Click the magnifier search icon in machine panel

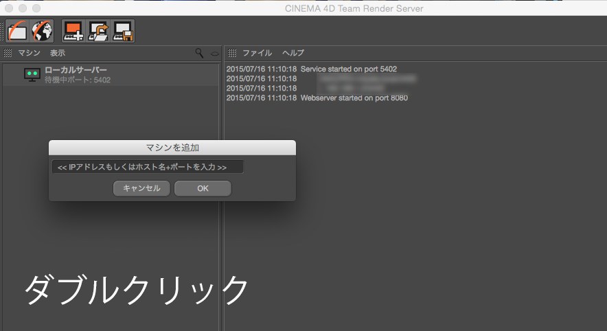pyautogui.click(x=199, y=53)
